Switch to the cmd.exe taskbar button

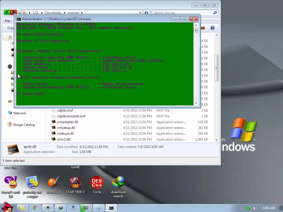click(x=111, y=208)
